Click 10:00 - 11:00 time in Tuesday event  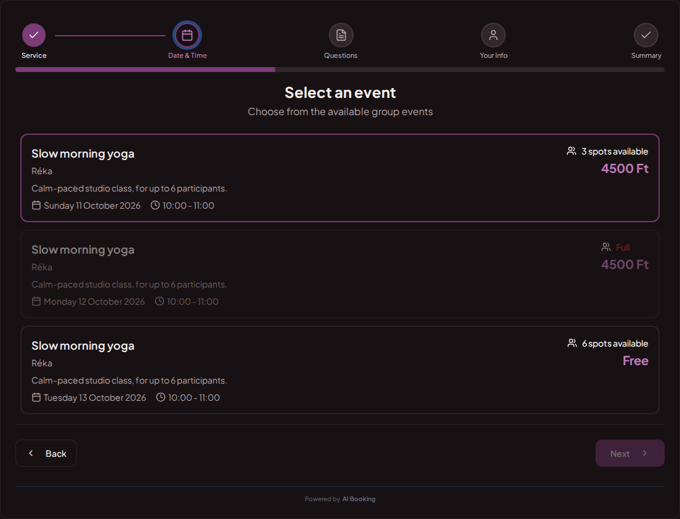tap(194, 398)
